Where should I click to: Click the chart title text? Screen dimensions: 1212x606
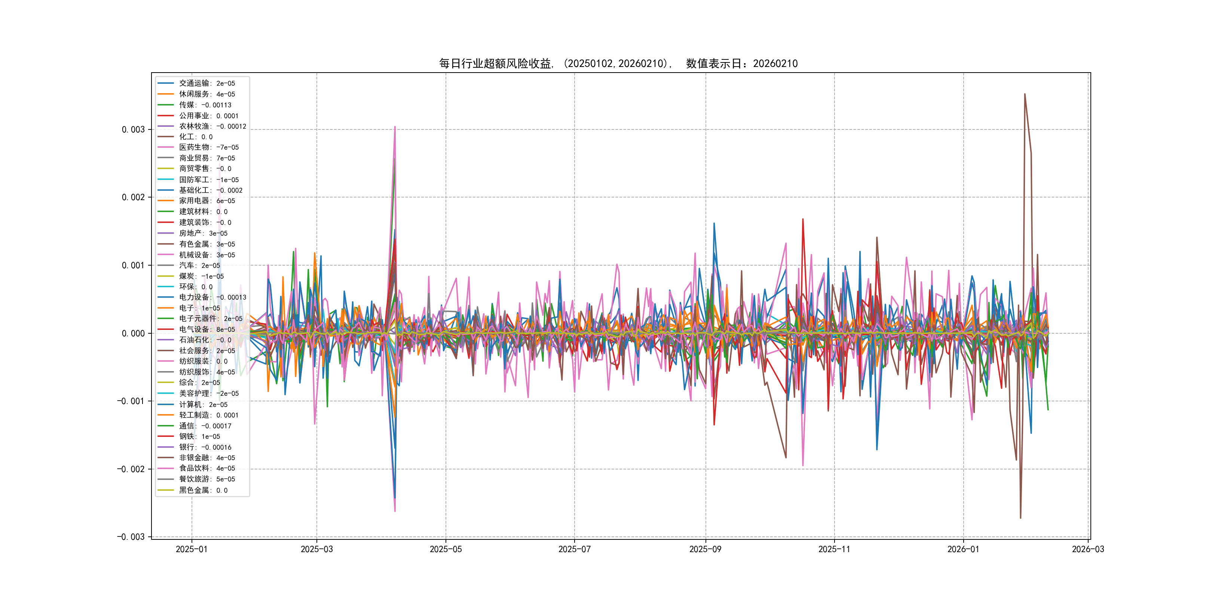[x=618, y=64]
